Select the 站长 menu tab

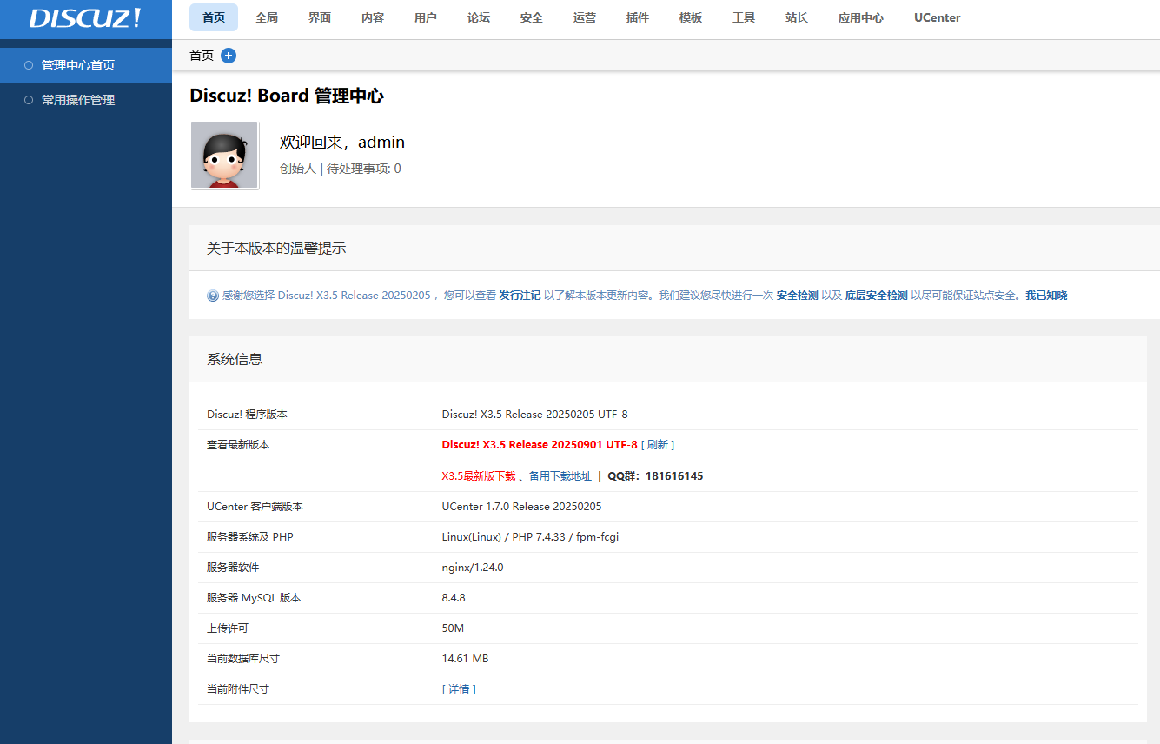[x=797, y=17]
